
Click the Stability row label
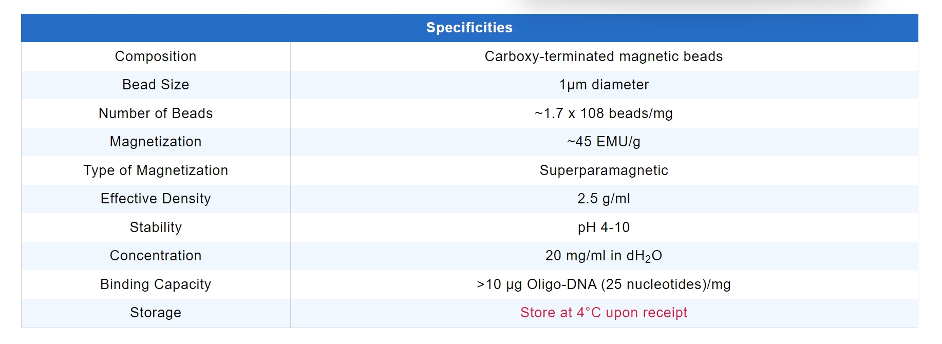click(156, 227)
